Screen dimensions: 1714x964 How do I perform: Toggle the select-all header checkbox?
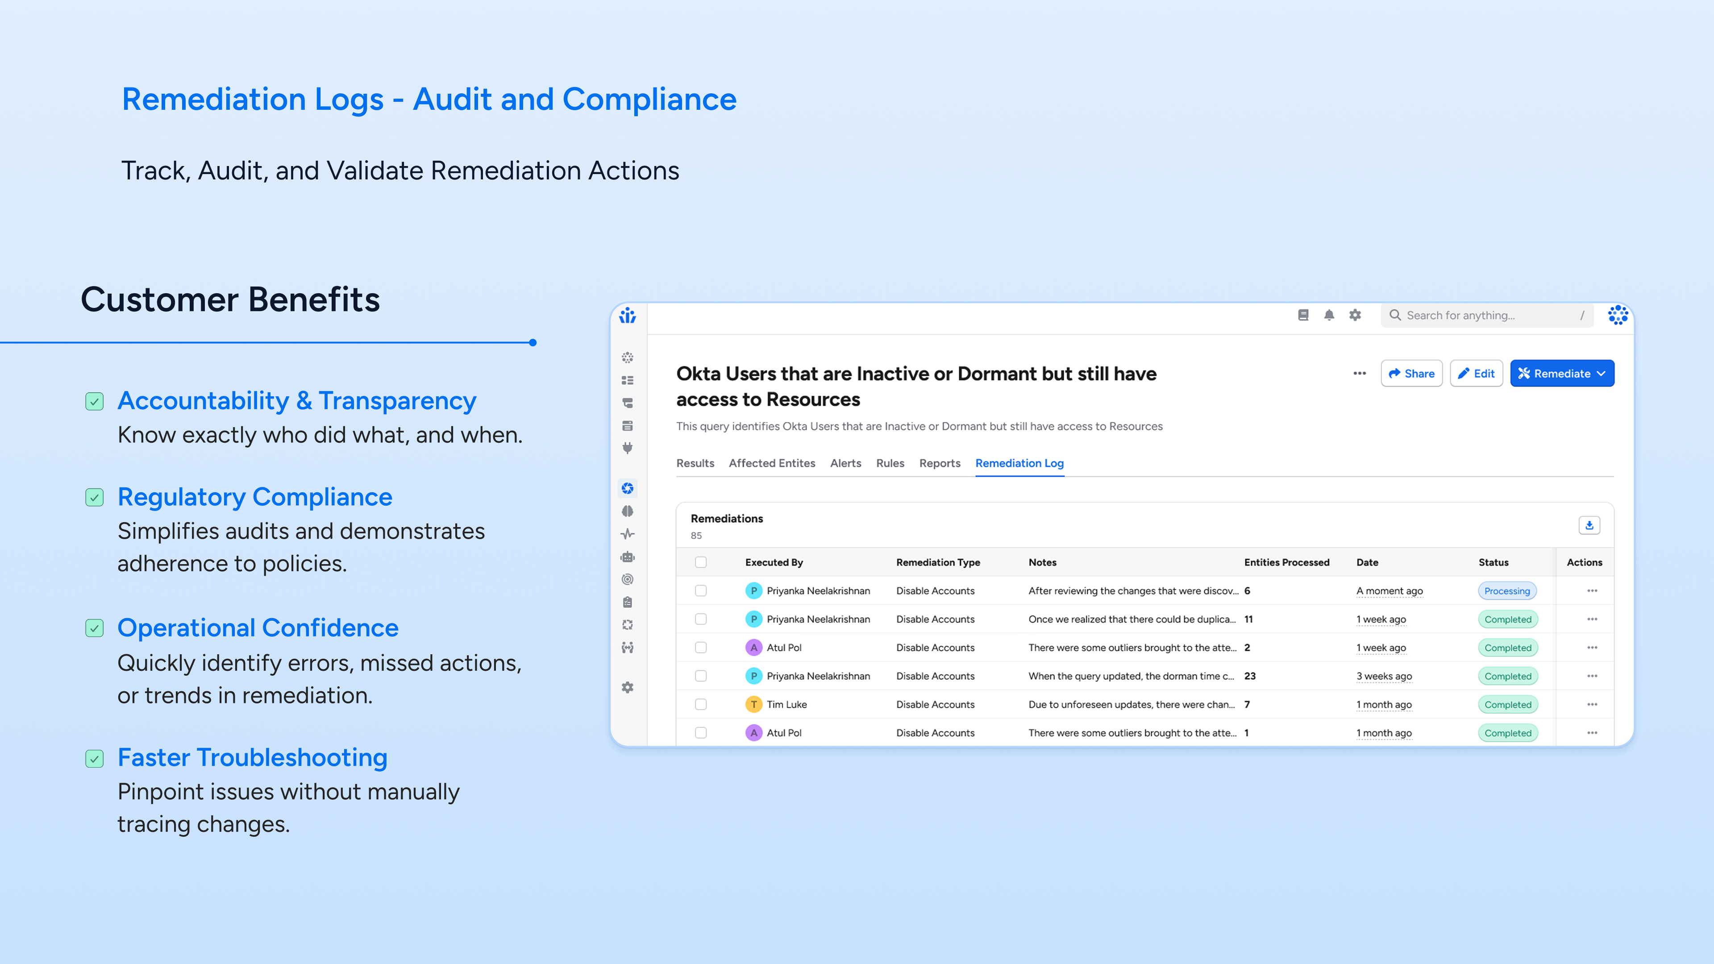pyautogui.click(x=701, y=562)
